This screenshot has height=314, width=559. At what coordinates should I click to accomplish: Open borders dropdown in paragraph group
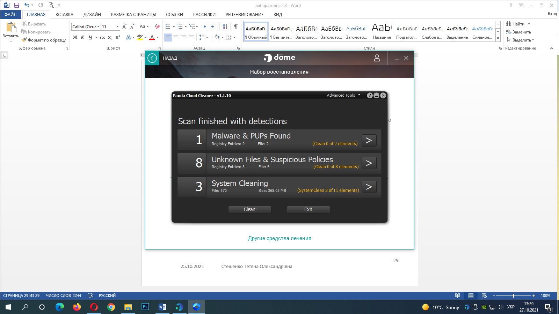tap(234, 37)
